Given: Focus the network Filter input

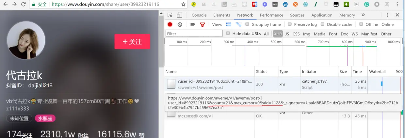Looking at the screenshot, I should [194, 34].
